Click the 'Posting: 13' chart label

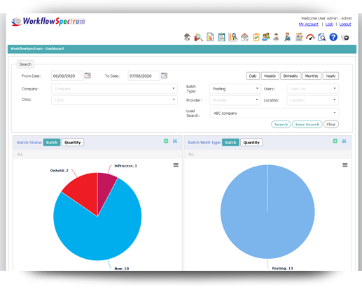click(x=282, y=268)
